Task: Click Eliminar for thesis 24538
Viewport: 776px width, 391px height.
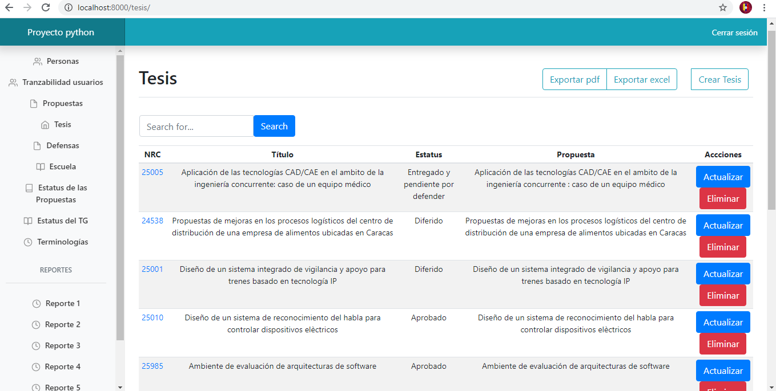Action: point(723,247)
